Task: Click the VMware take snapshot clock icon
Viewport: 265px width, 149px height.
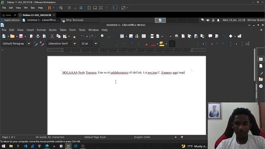Action: 69,8
